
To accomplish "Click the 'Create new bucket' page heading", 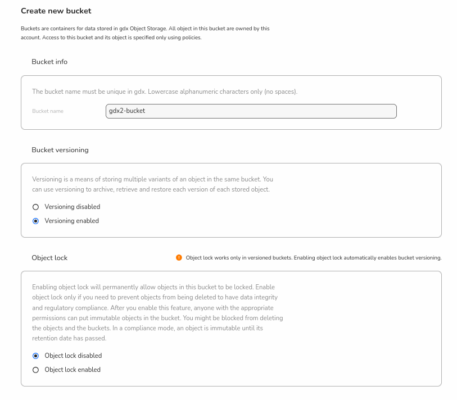I will click(56, 11).
